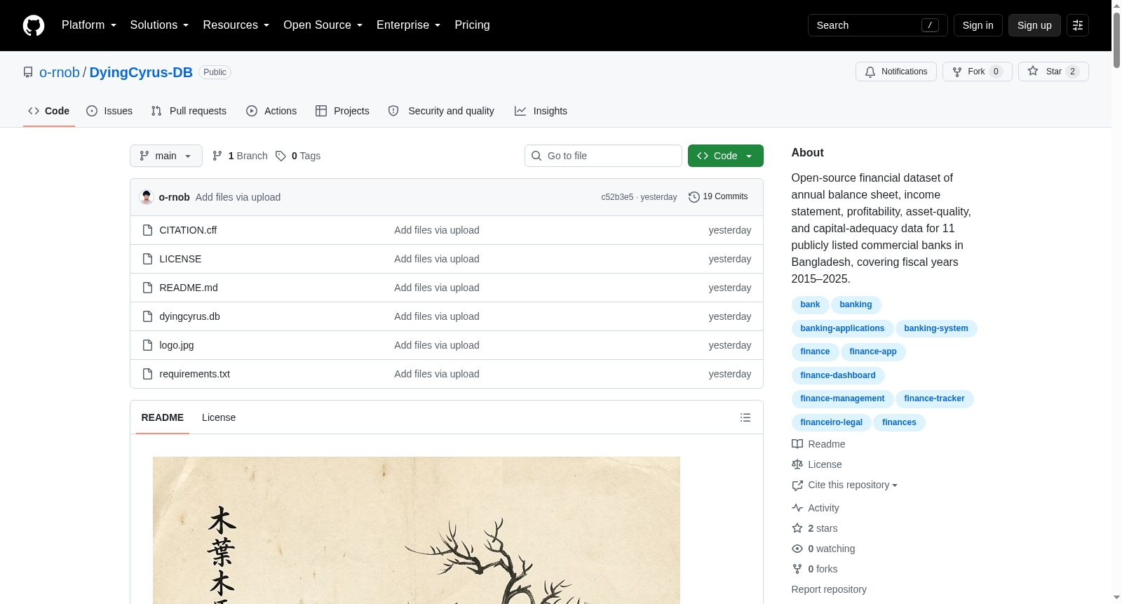Click the file icon next to README.md
1122x604 pixels.
pos(147,288)
